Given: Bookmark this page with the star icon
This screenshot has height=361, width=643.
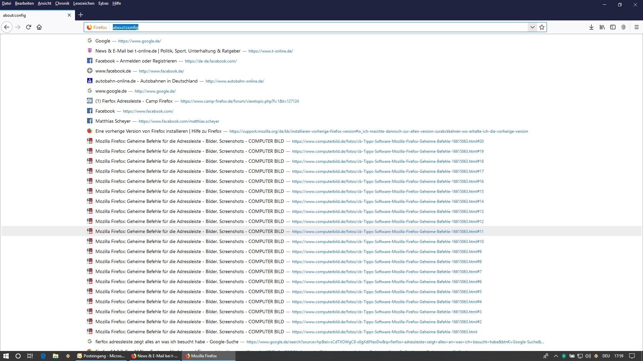Looking at the screenshot, I should (x=542, y=27).
